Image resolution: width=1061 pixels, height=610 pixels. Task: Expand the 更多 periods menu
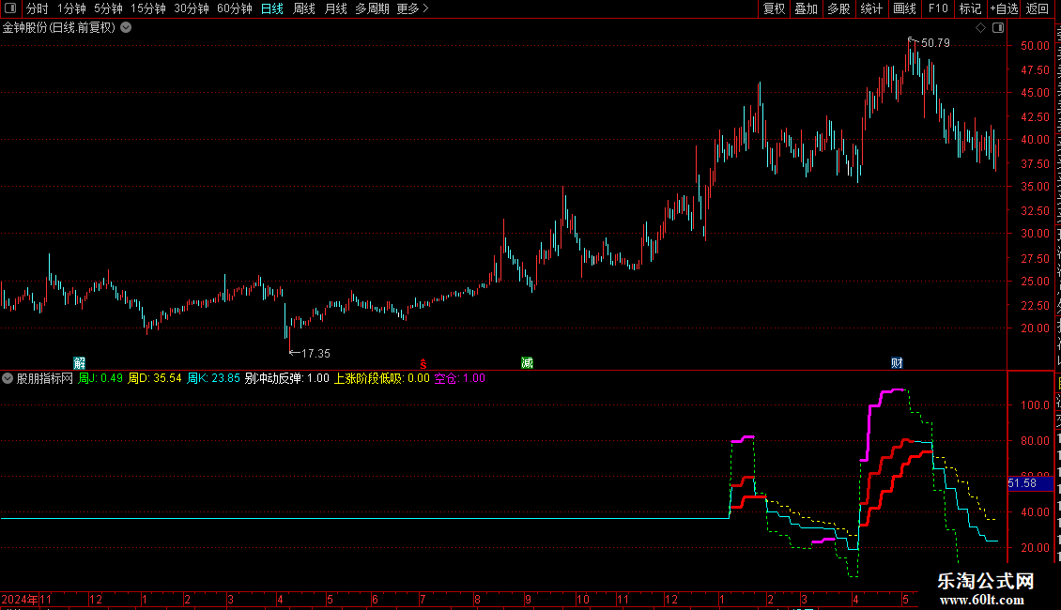pos(413,8)
